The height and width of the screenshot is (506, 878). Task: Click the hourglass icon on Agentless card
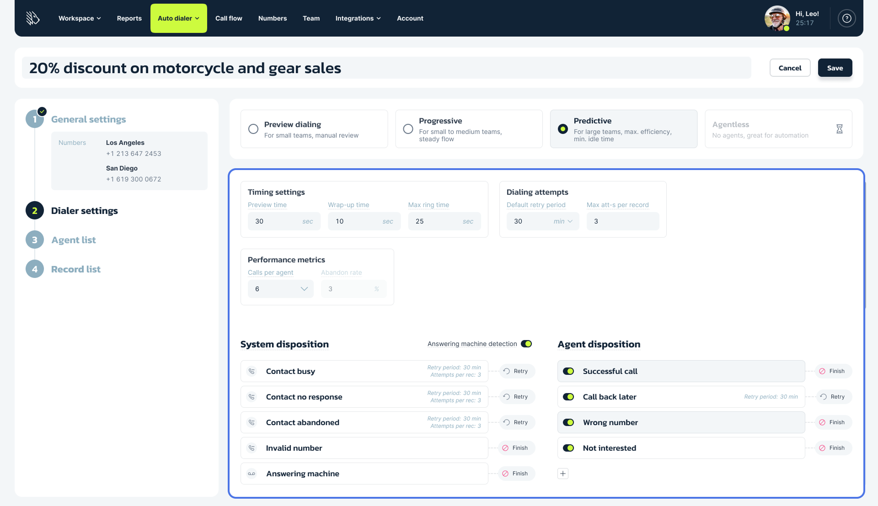839,129
